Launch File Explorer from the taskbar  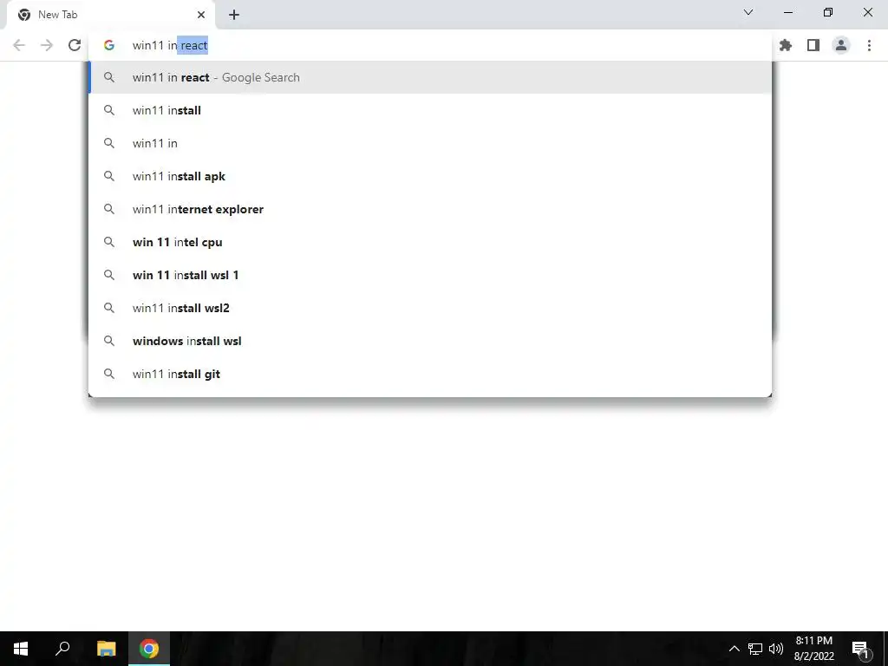point(106,649)
